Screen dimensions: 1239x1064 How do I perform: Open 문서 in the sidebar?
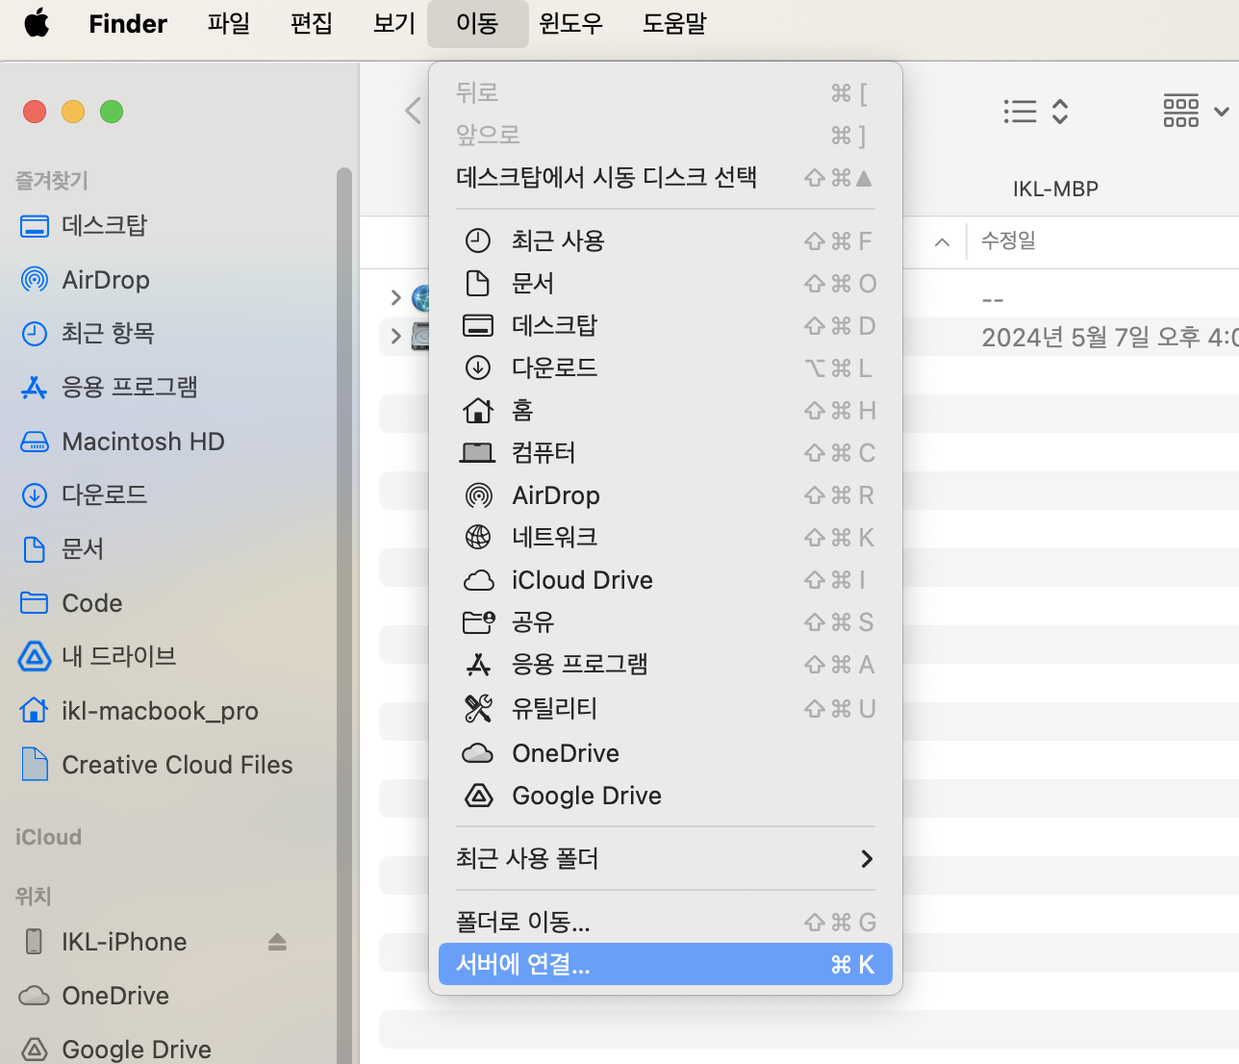point(83,549)
